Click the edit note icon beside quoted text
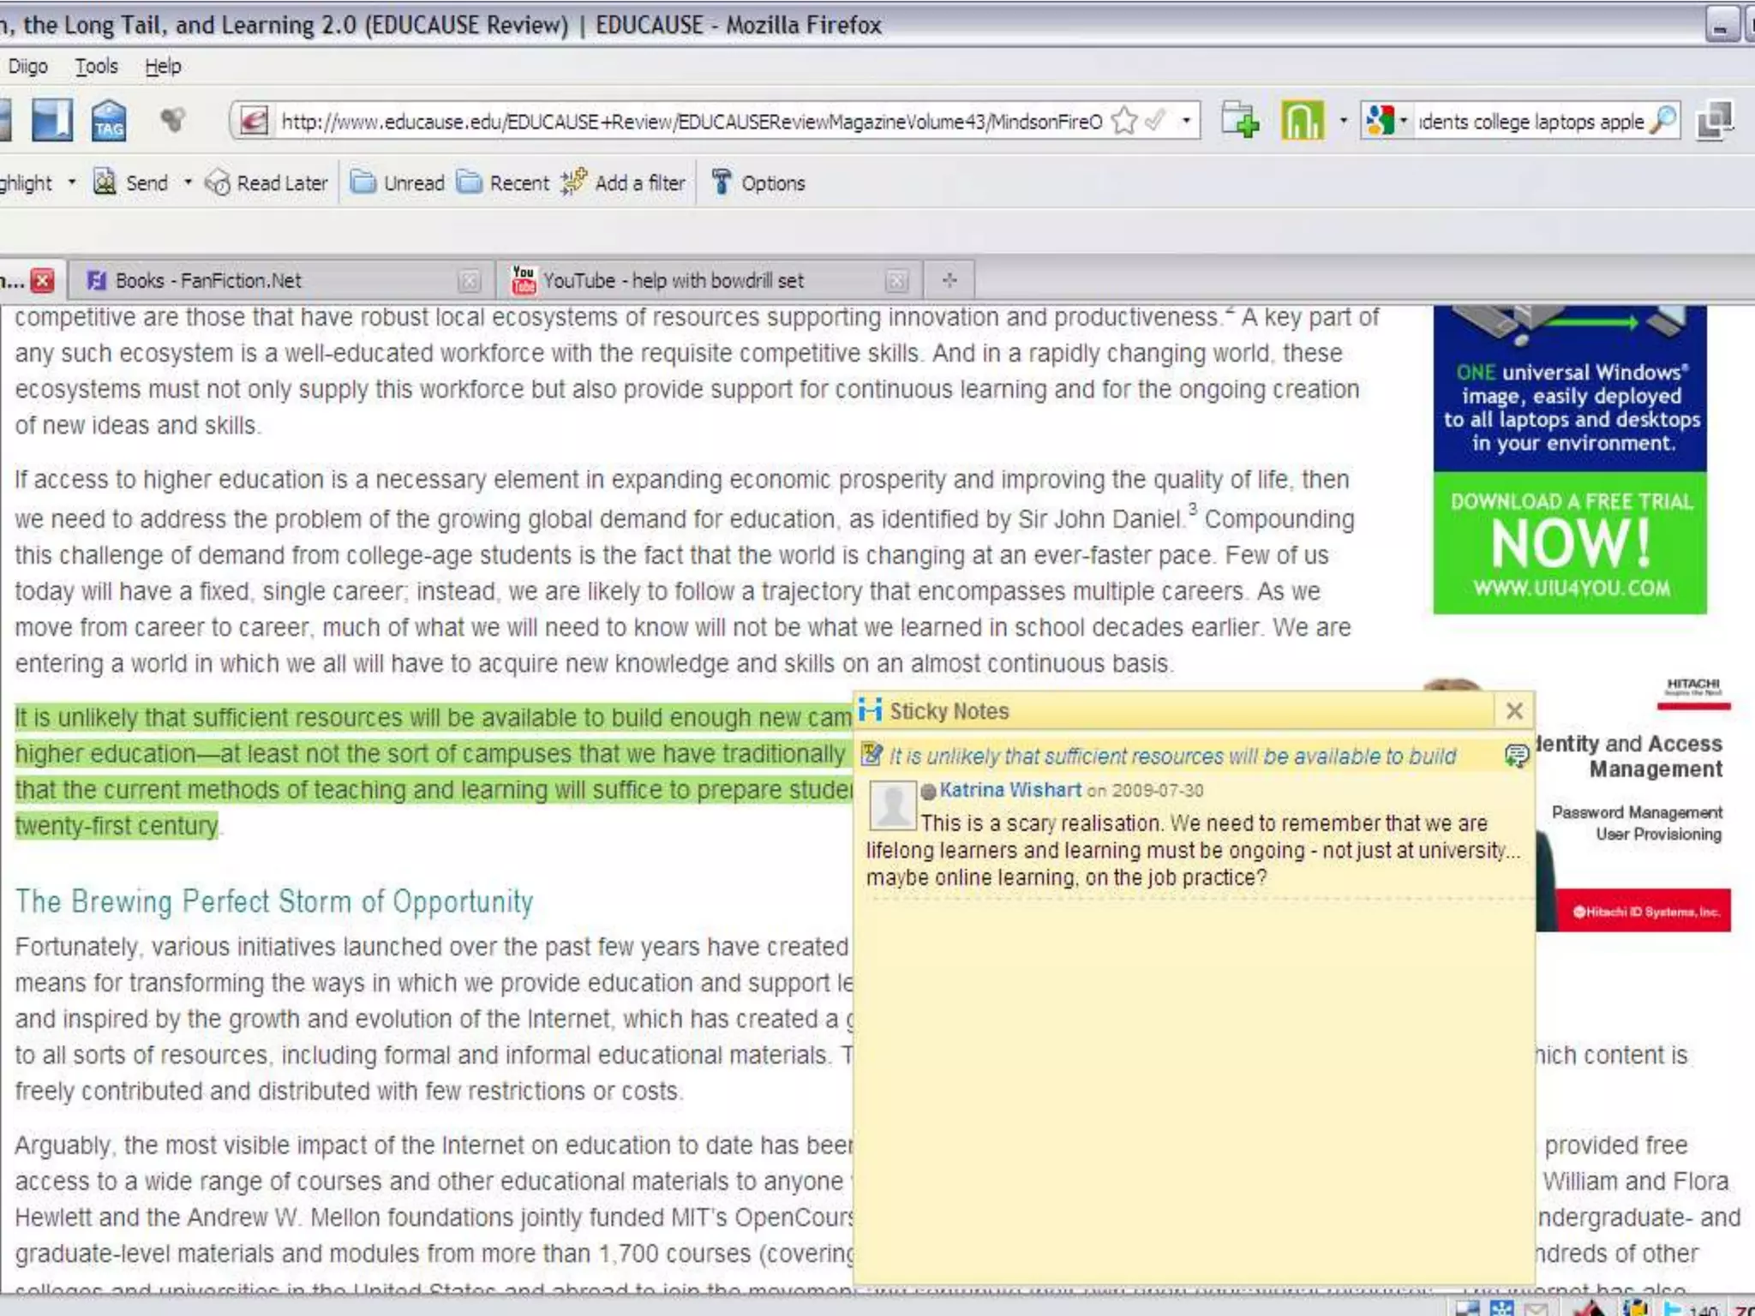This screenshot has width=1755, height=1316. point(872,755)
